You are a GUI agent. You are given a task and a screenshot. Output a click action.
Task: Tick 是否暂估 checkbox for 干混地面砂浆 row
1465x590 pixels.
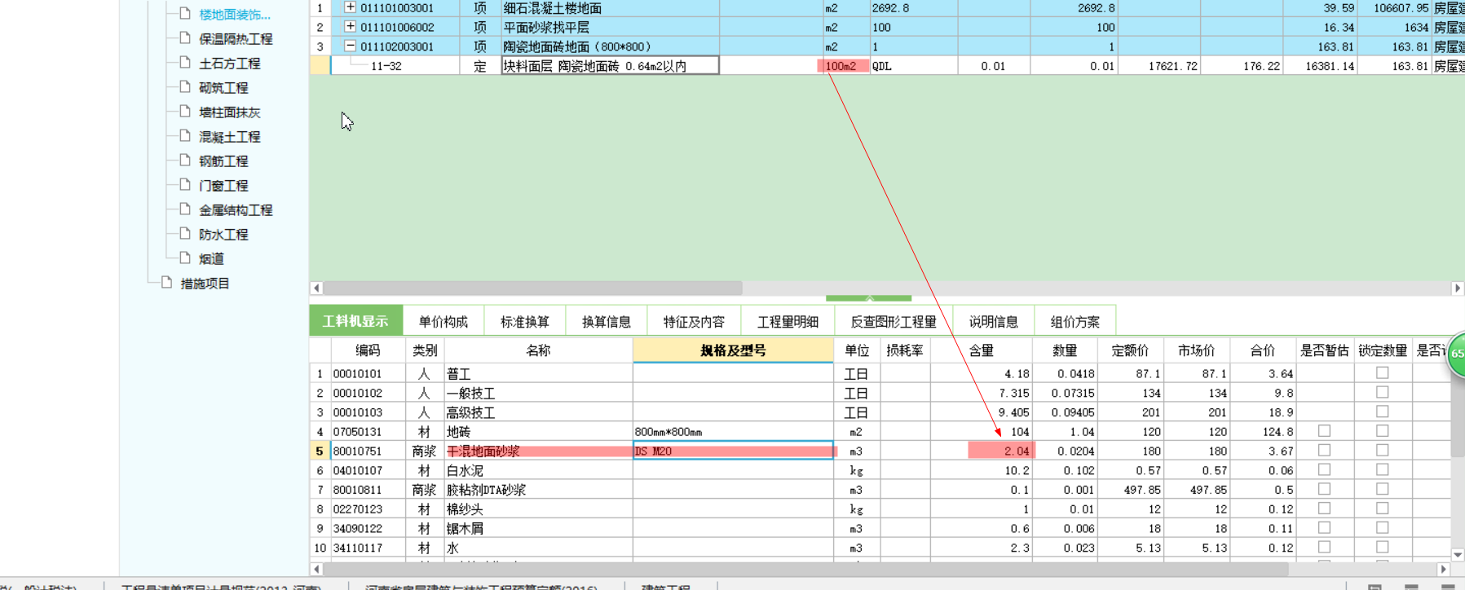pyautogui.click(x=1324, y=450)
